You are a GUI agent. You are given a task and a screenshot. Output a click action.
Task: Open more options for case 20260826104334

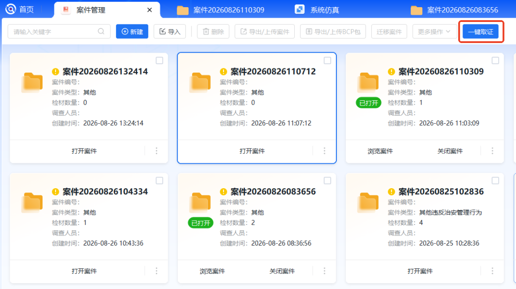(156, 271)
